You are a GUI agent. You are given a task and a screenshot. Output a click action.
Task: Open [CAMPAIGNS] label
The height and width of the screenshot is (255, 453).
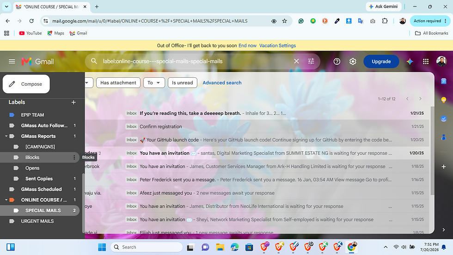point(40,147)
